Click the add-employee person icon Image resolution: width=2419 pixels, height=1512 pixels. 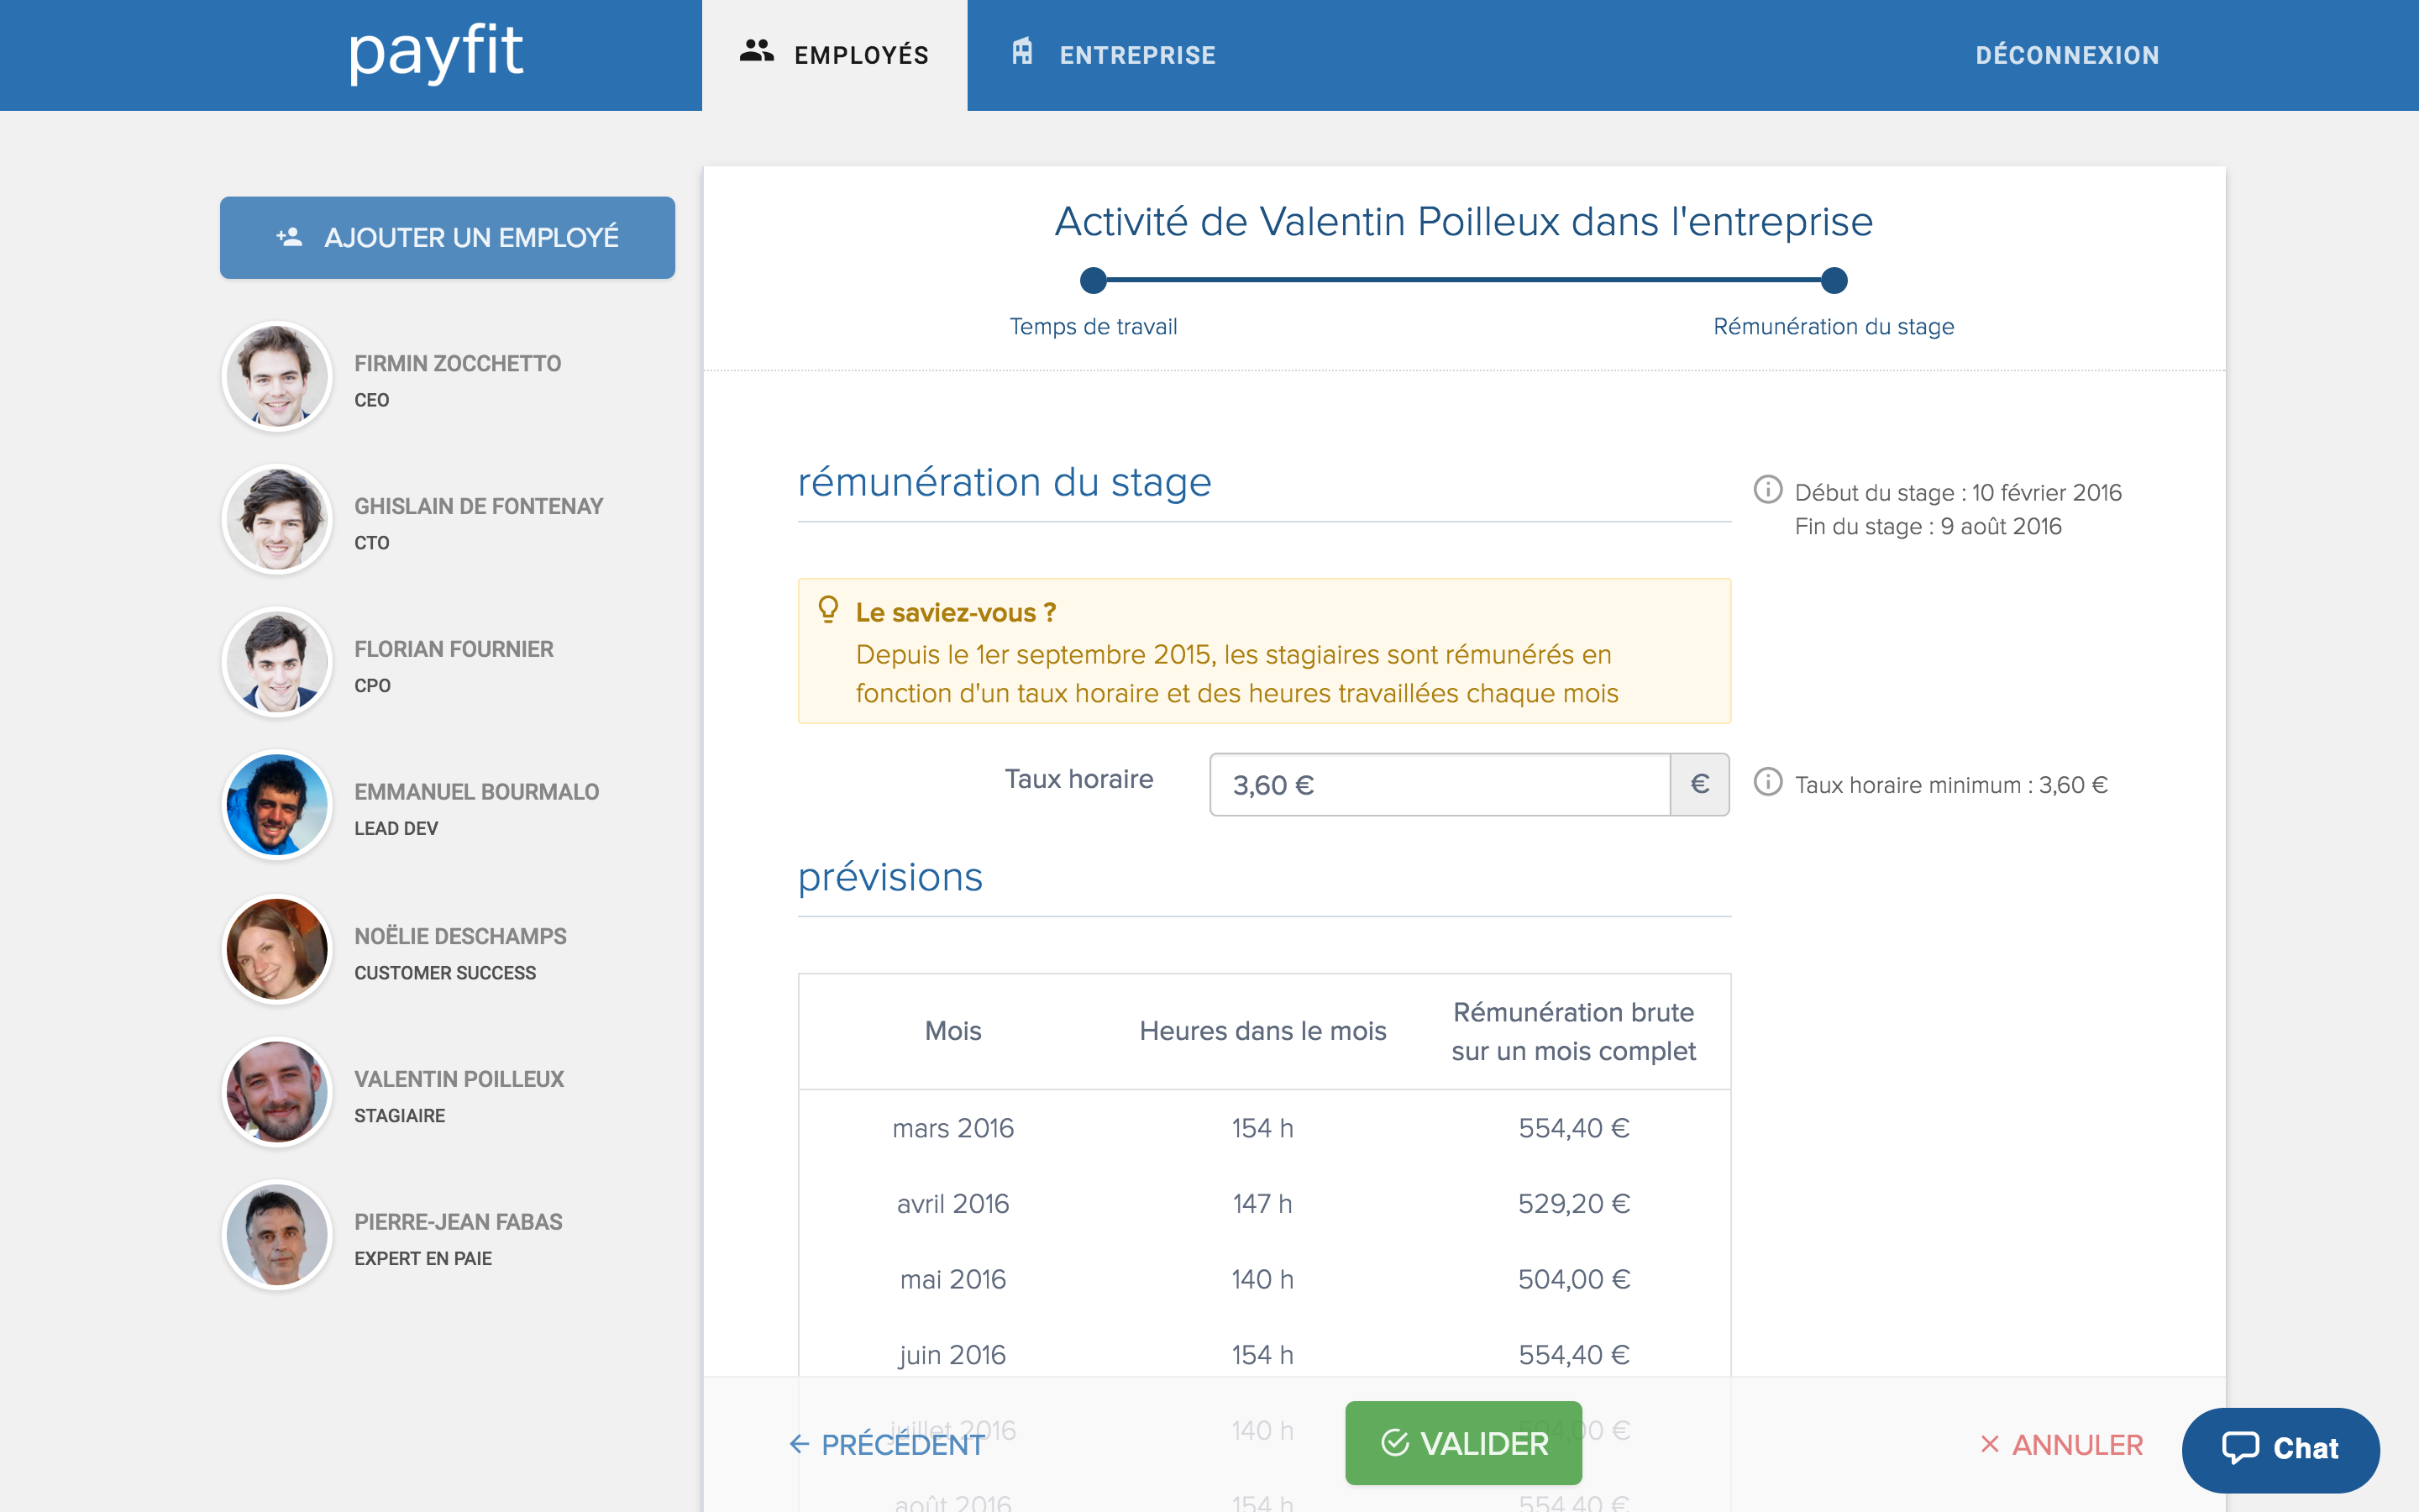tap(288, 237)
